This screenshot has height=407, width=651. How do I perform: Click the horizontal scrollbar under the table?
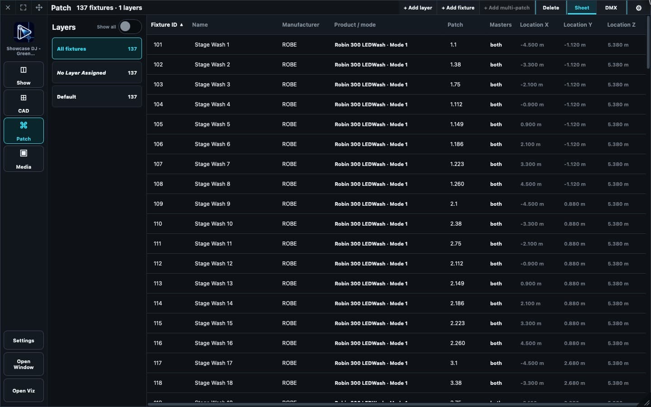click(392, 404)
